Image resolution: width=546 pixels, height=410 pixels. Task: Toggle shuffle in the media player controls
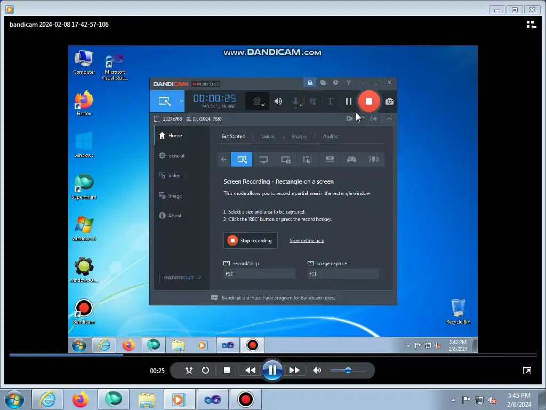189,370
